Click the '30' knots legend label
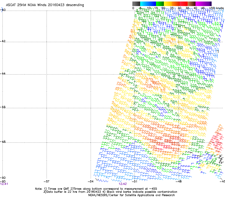 [179, 8]
